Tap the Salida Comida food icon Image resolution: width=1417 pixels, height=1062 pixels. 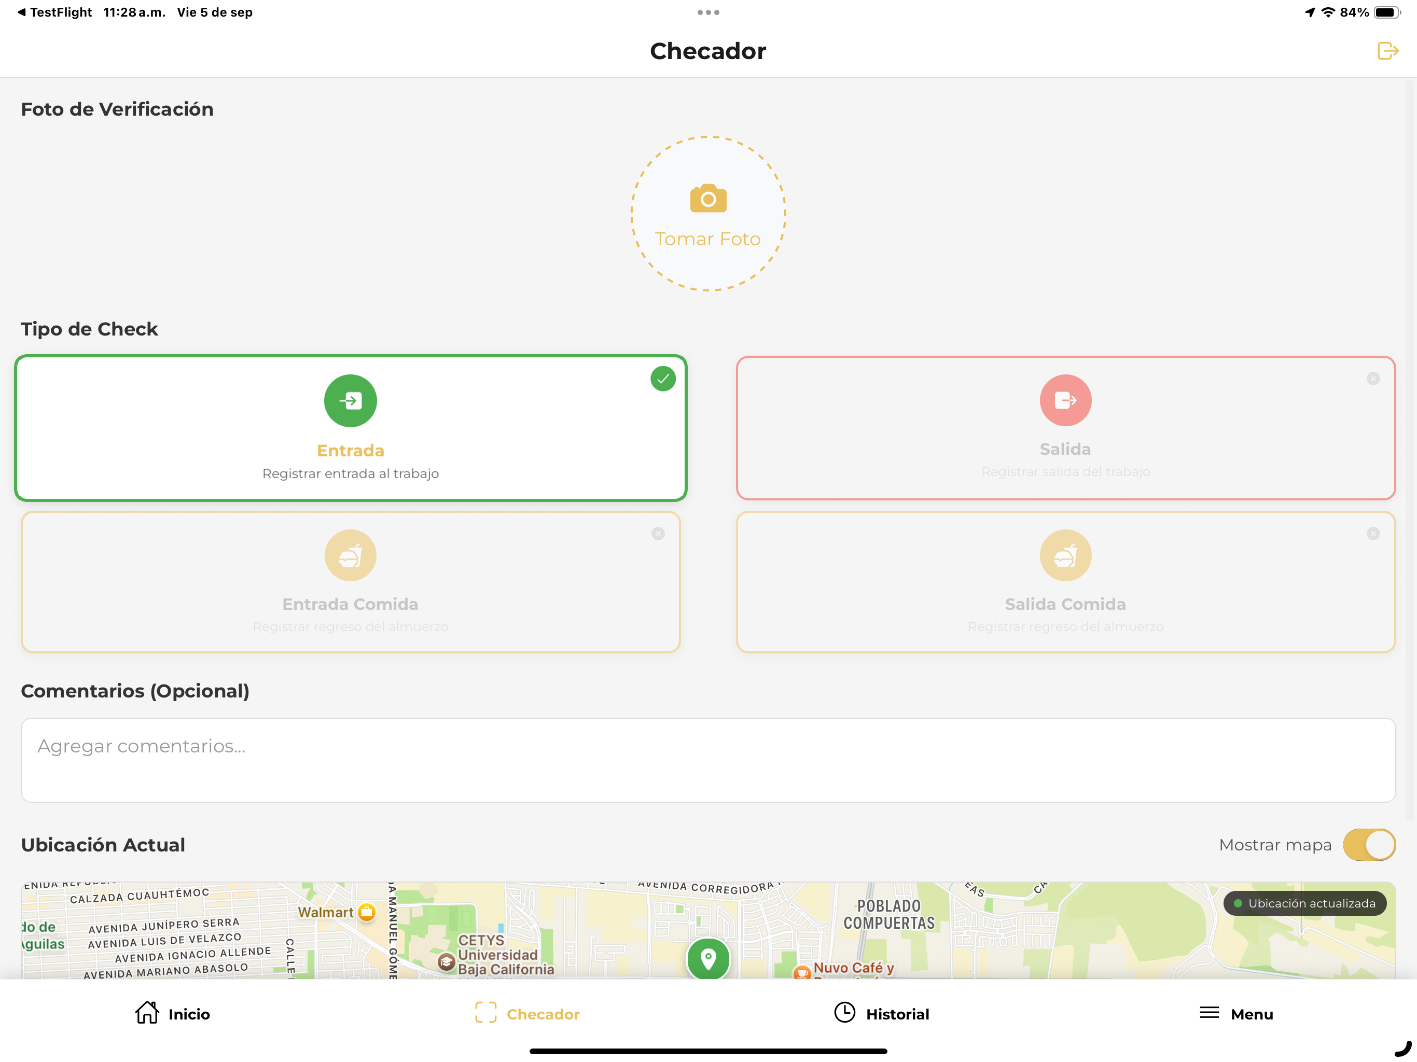(x=1065, y=555)
